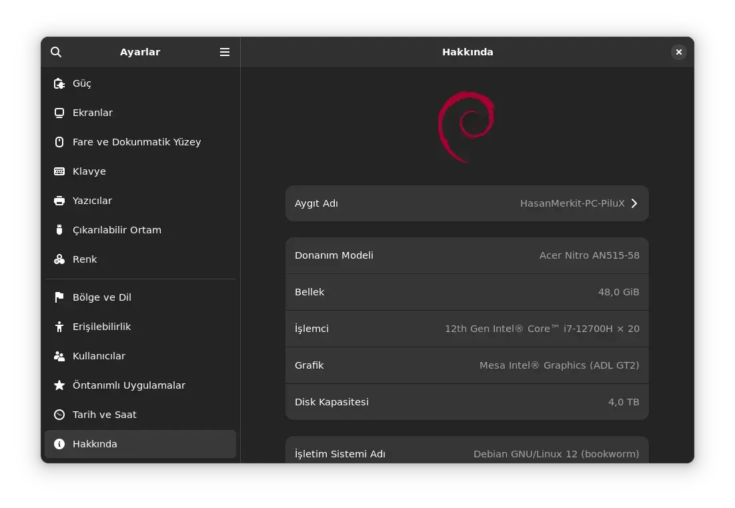The width and height of the screenshot is (735, 508).
Task: Select the Güç battery icon
Action: [59, 83]
